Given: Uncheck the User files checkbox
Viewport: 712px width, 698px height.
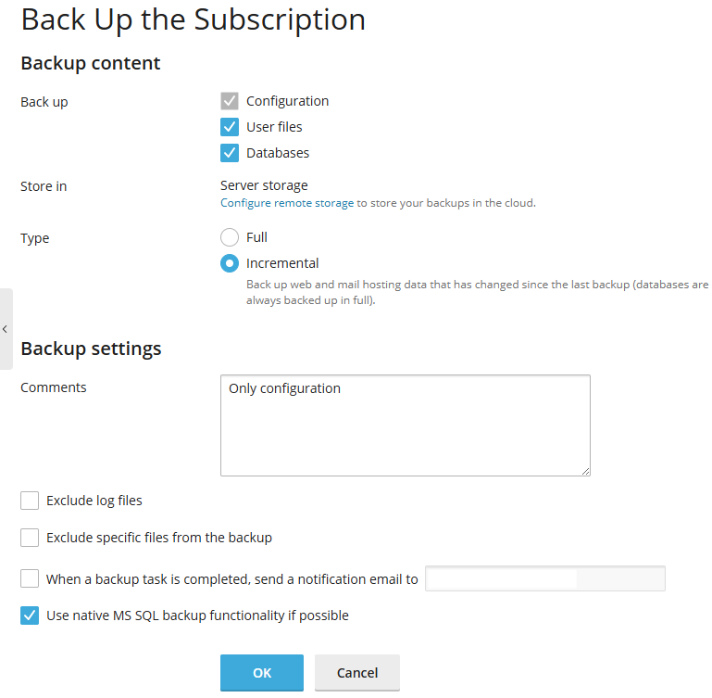Looking at the screenshot, I should coord(230,127).
